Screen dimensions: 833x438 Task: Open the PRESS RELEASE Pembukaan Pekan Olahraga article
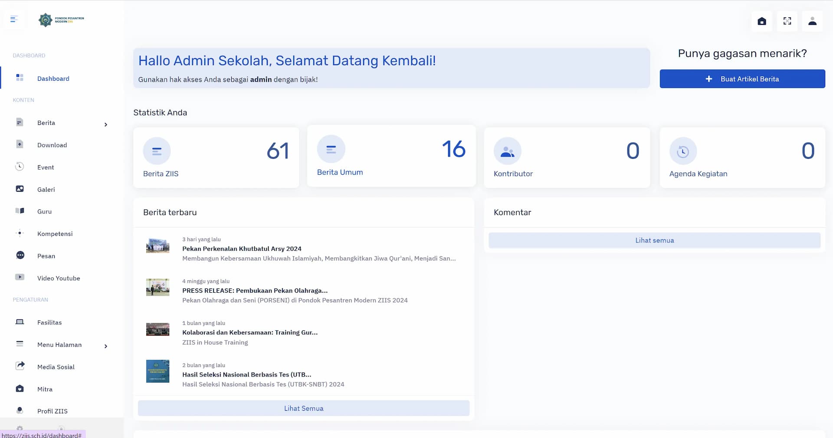pyautogui.click(x=255, y=291)
